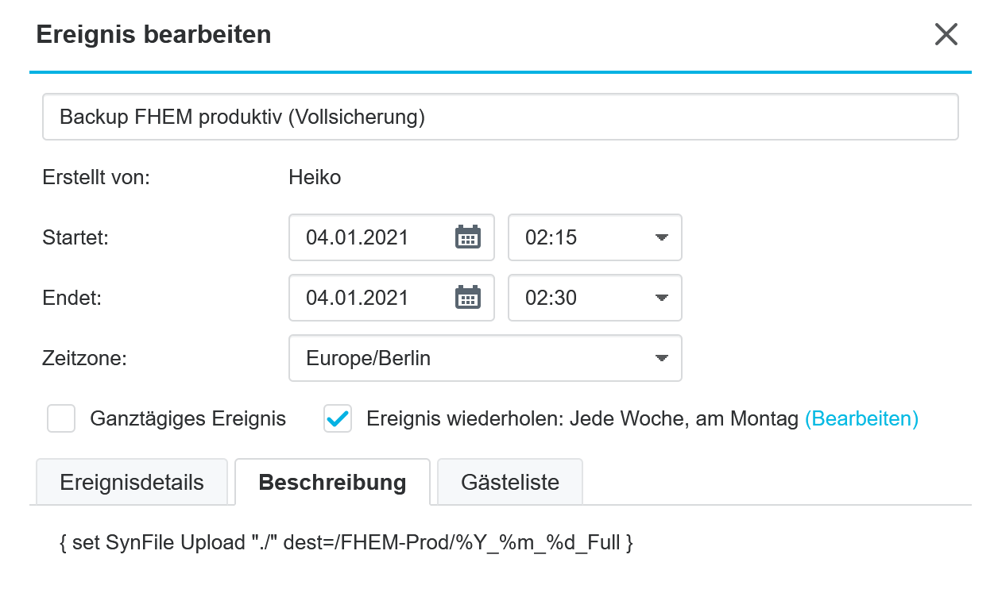Select the Beschreibung tab

coord(332,482)
